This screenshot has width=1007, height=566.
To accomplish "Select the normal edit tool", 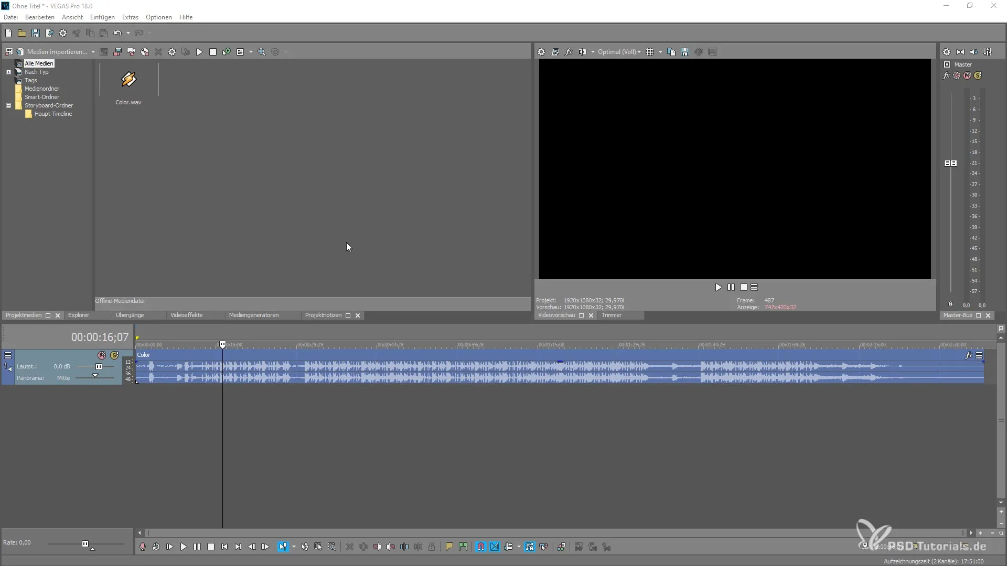I will coord(283,547).
